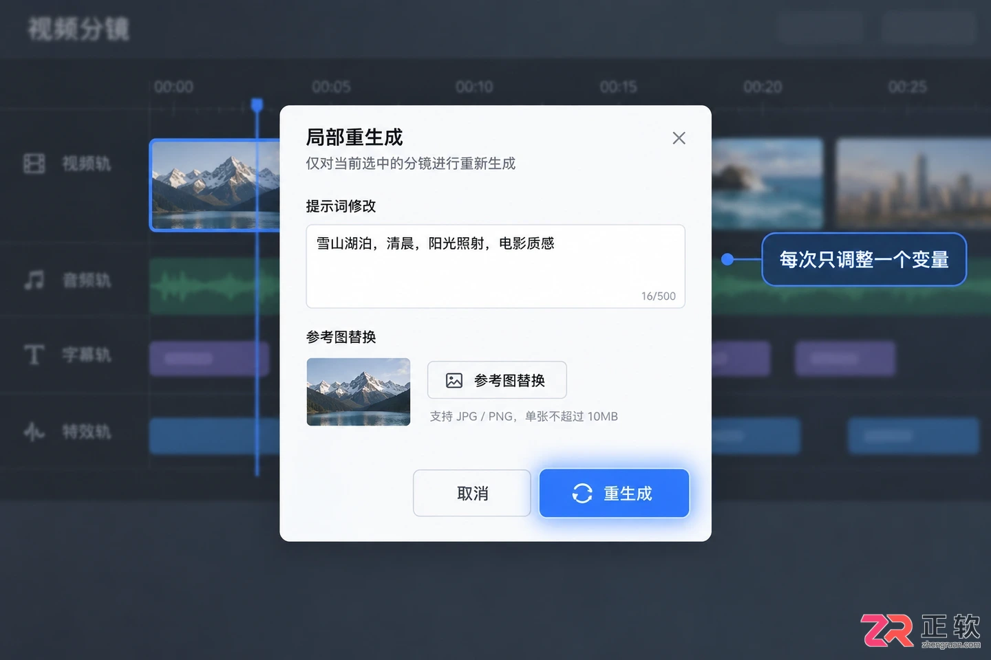The image size is (991, 660).
Task: Click 仅对当前选中的分镜进行重新生成 subtitle
Action: pos(411,164)
